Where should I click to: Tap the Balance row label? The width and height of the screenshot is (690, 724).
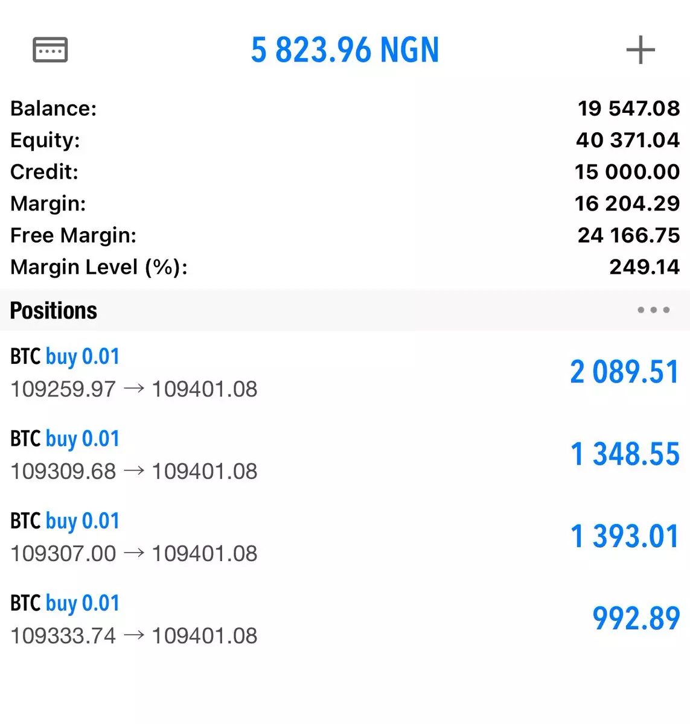pos(53,109)
